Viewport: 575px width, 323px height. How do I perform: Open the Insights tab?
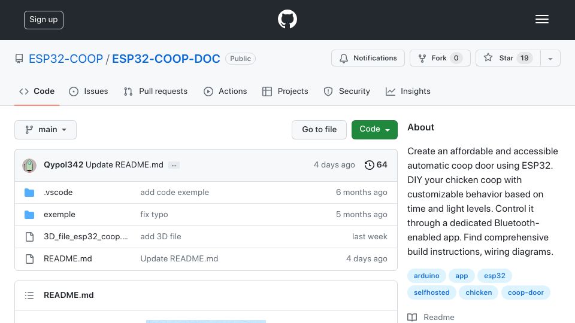(x=408, y=91)
